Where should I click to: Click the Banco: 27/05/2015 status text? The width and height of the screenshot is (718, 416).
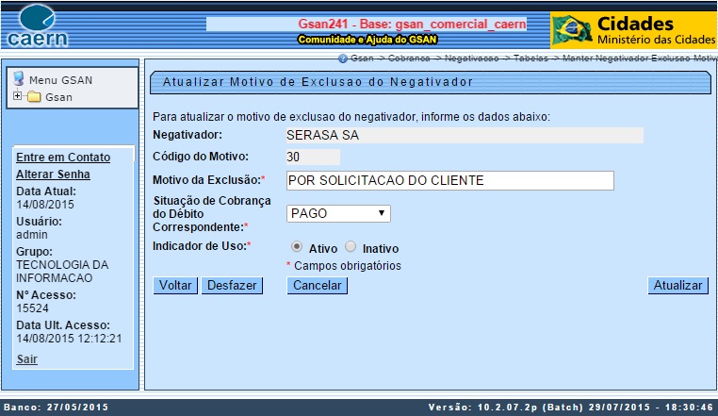(56, 408)
